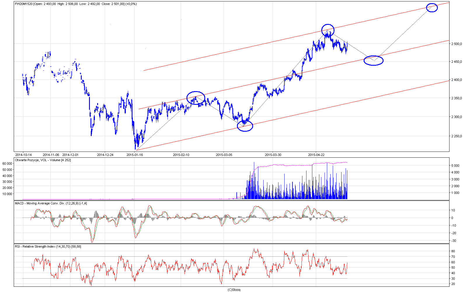This screenshot has height=292, width=467.
Task: Select the 2014-12-01 date label
Action: coord(71,155)
